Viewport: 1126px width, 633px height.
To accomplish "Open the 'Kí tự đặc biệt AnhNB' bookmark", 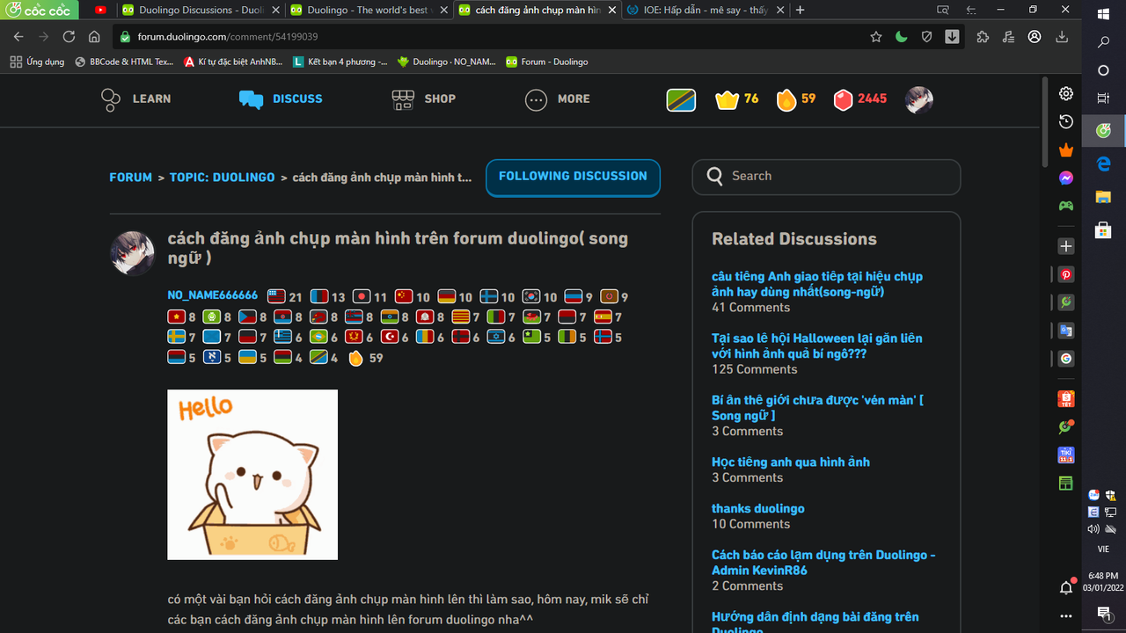I will [233, 62].
